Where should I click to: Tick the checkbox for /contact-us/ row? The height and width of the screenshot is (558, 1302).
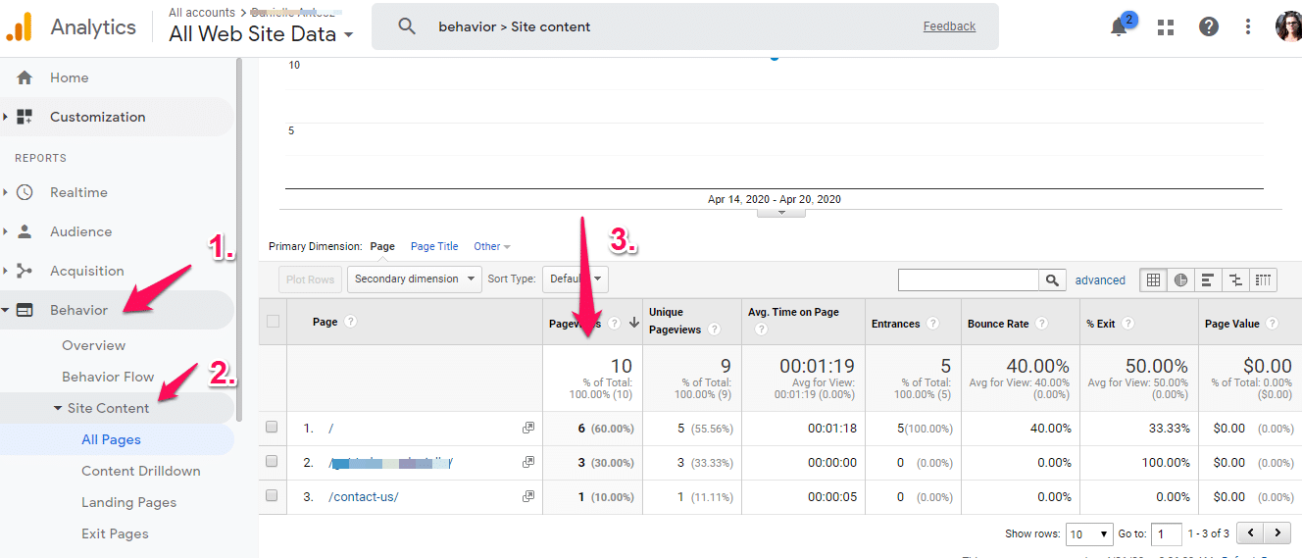[x=273, y=496]
